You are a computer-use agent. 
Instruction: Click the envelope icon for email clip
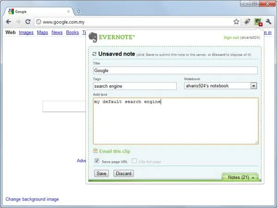[96, 151]
